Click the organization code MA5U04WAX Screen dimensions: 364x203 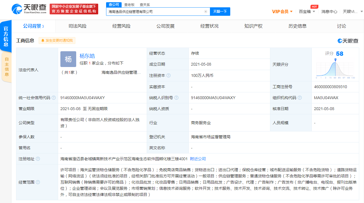pyautogui.click(x=326, y=98)
